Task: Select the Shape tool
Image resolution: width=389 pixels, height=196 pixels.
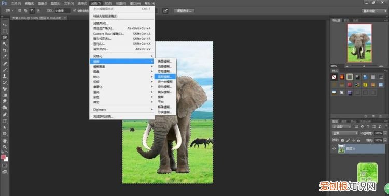Action: [x=5, y=133]
